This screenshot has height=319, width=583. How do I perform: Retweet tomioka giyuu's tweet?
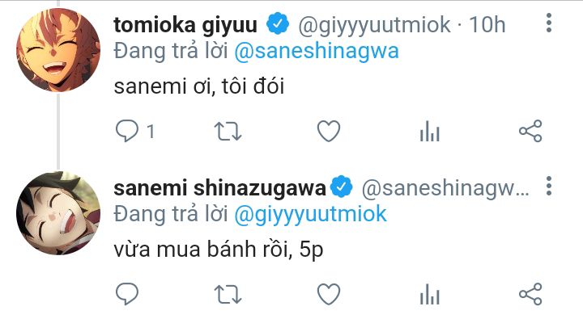(228, 132)
